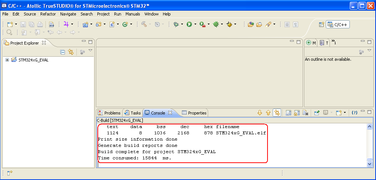
Task: Click Console previous error up arrow
Action: pos(268,113)
